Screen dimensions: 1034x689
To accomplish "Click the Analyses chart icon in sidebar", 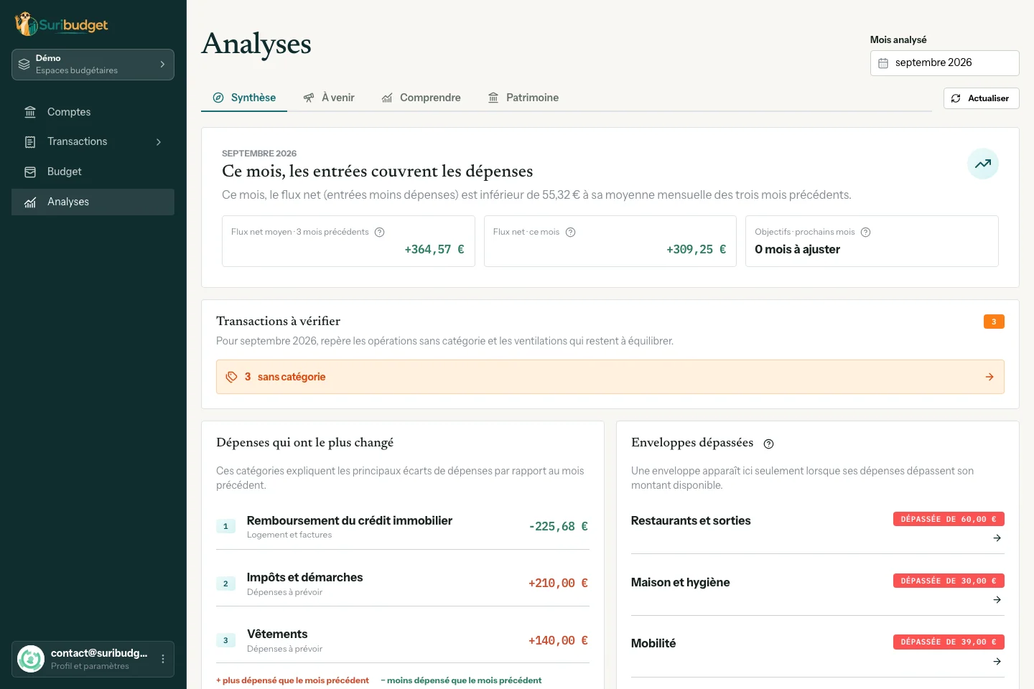I will tap(30, 202).
